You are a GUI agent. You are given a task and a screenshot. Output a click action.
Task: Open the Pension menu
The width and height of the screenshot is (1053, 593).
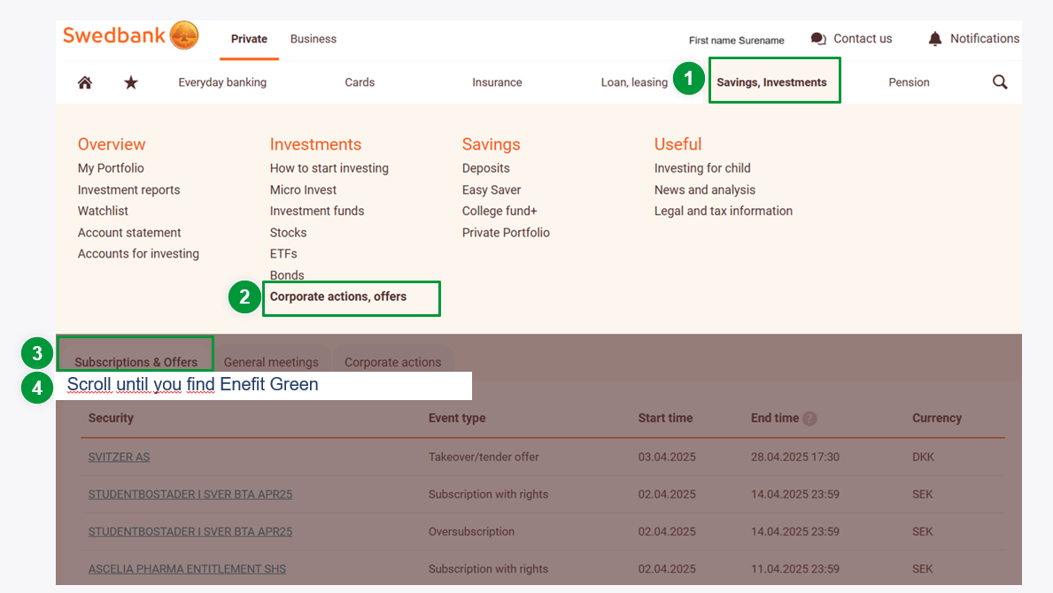pyautogui.click(x=909, y=82)
